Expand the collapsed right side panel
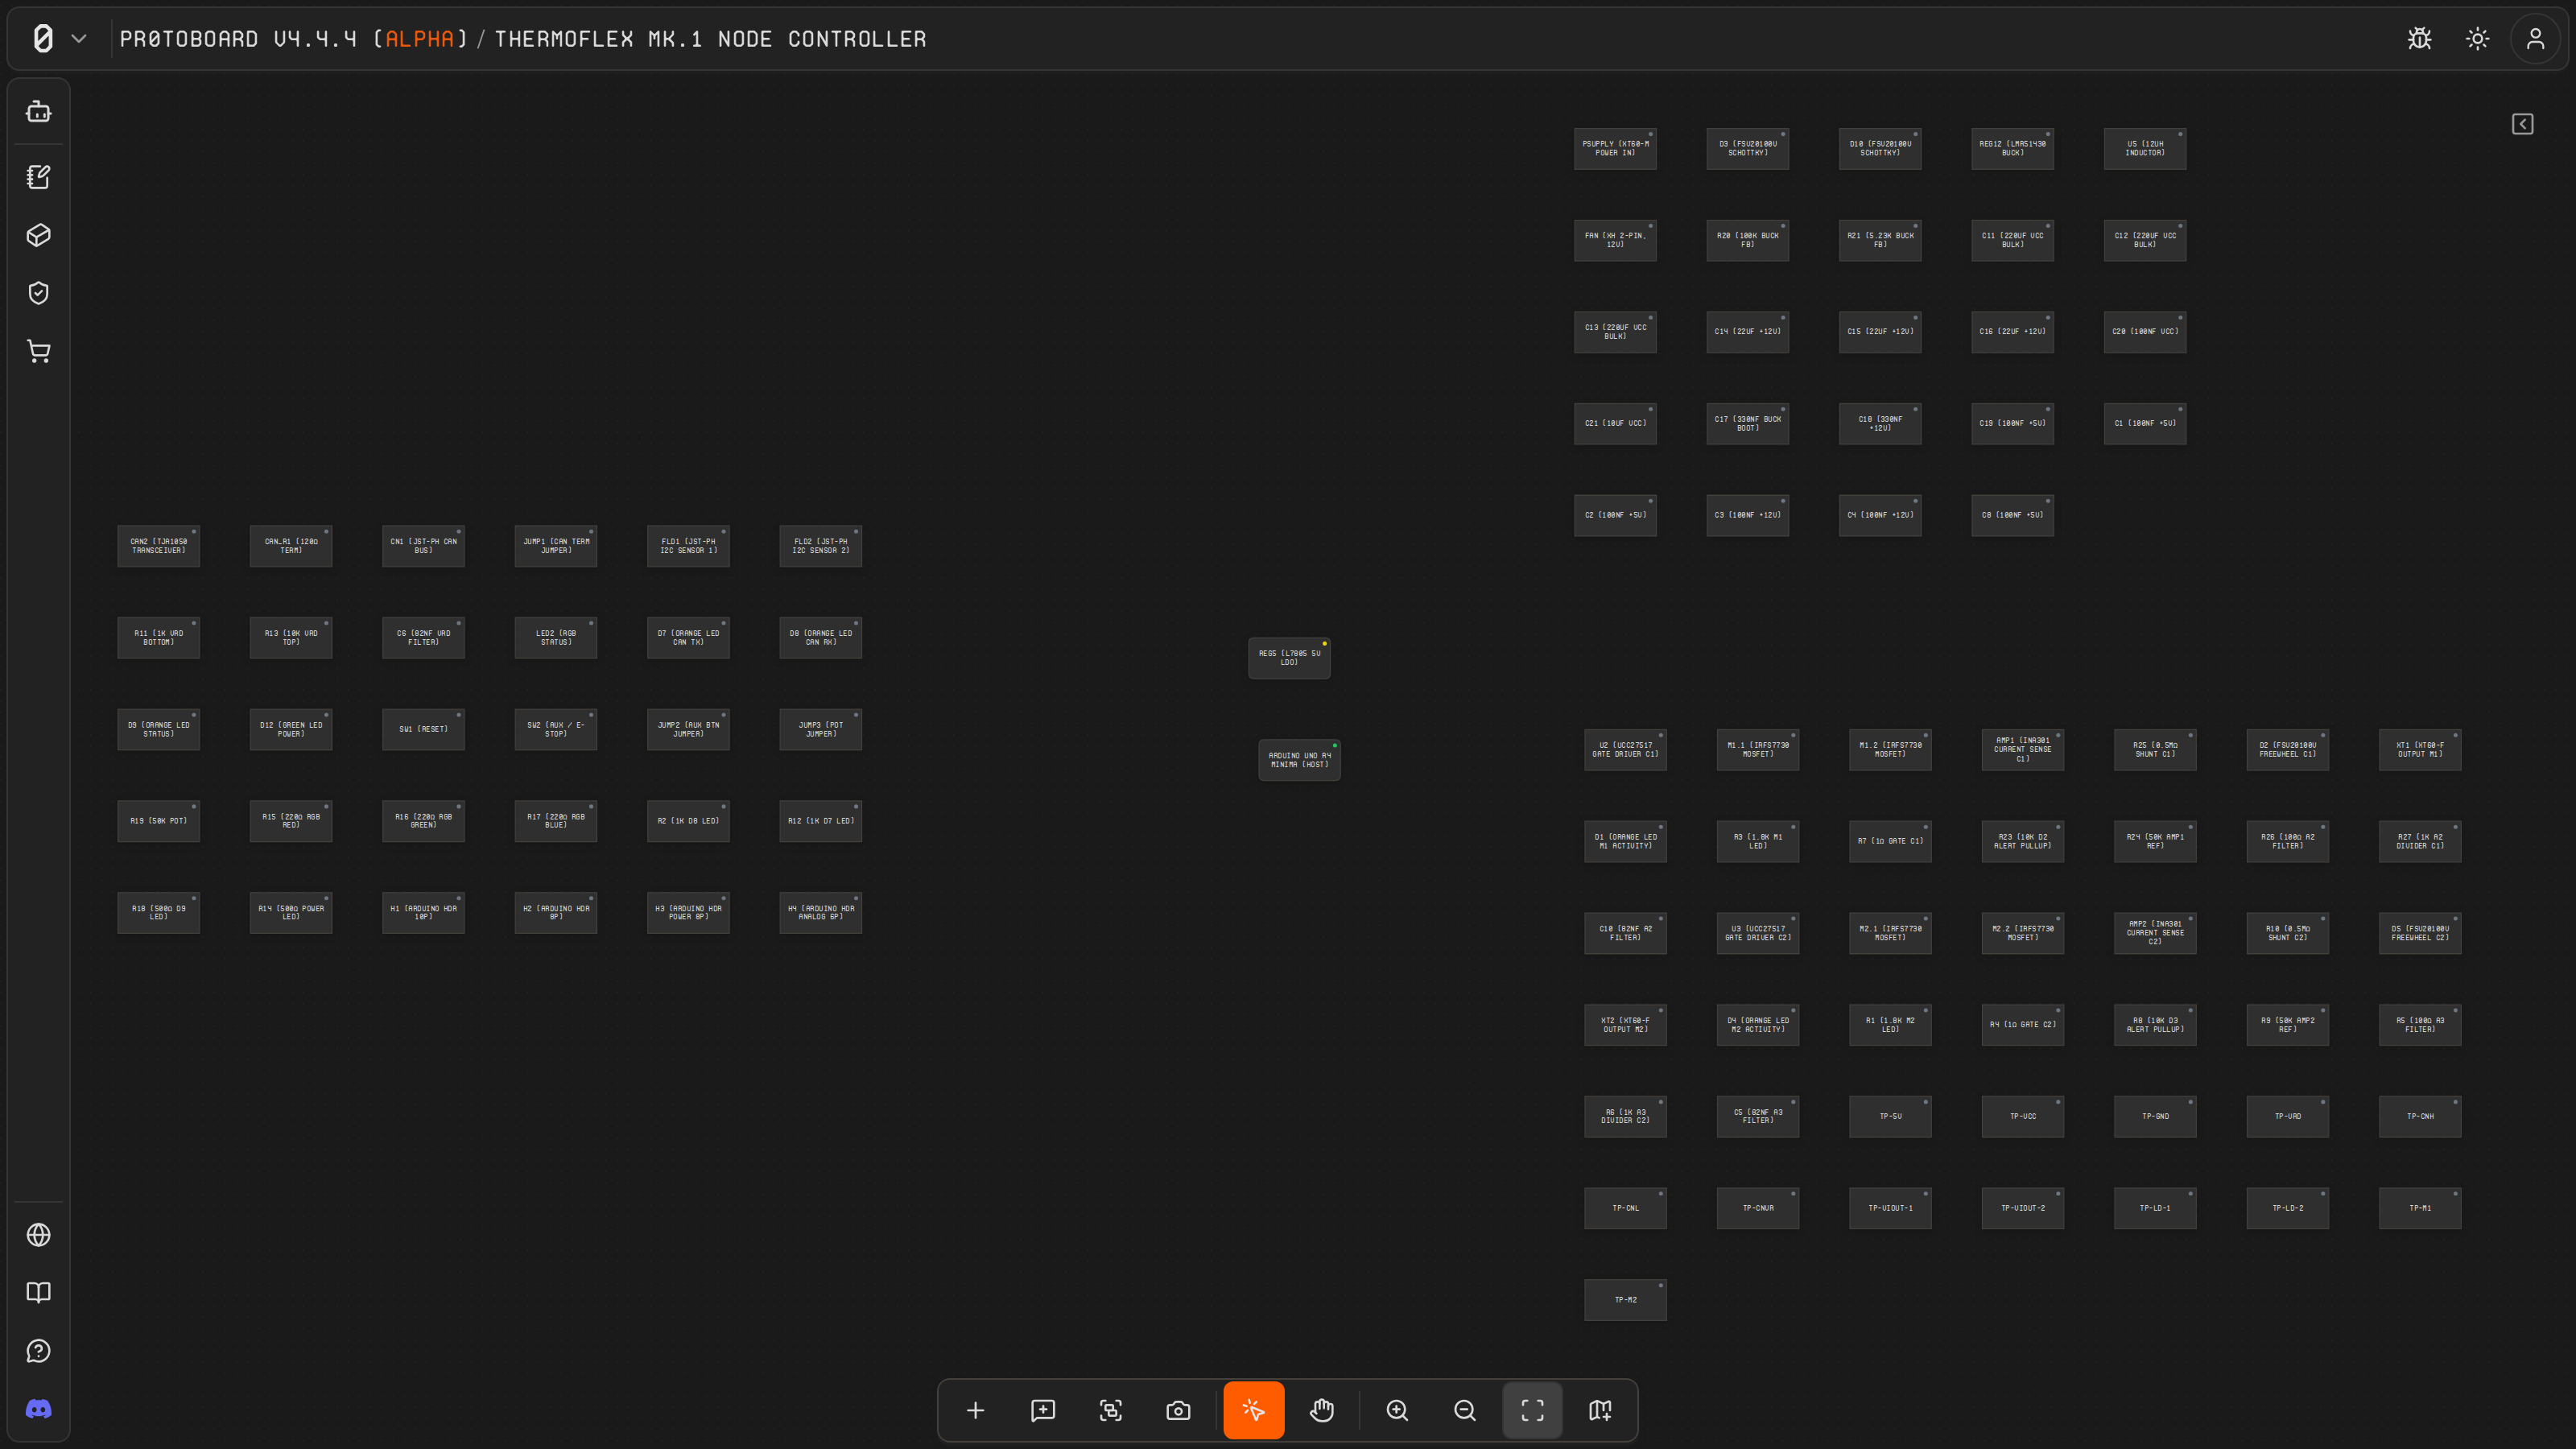Viewport: 2576px width, 1449px height. click(x=2522, y=124)
